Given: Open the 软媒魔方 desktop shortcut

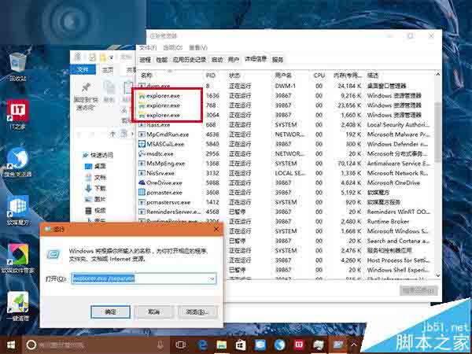Looking at the screenshot, I should [17, 210].
